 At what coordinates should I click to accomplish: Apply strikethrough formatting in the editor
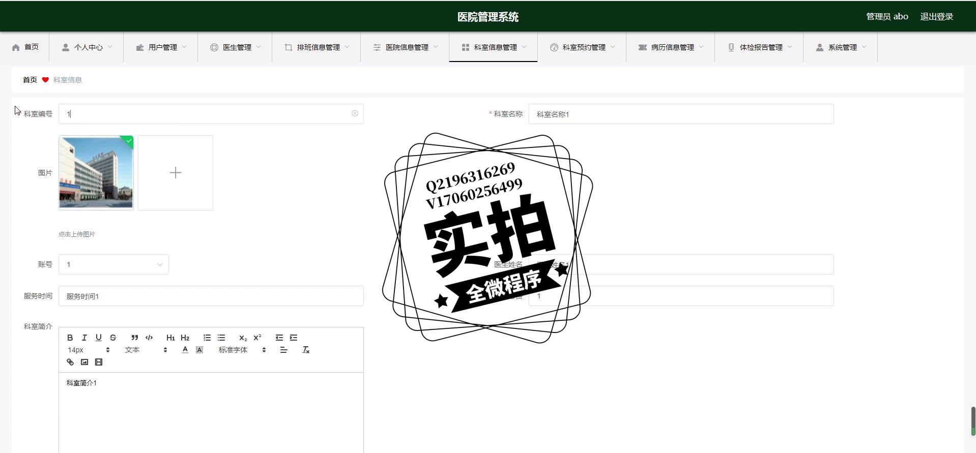click(x=113, y=338)
